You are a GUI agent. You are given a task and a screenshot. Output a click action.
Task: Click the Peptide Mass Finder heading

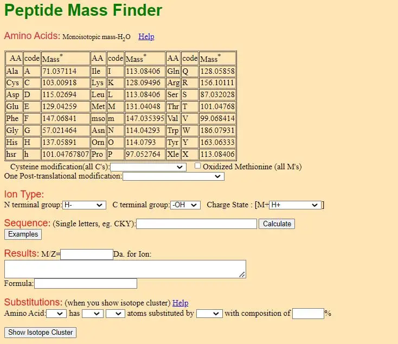84,10
